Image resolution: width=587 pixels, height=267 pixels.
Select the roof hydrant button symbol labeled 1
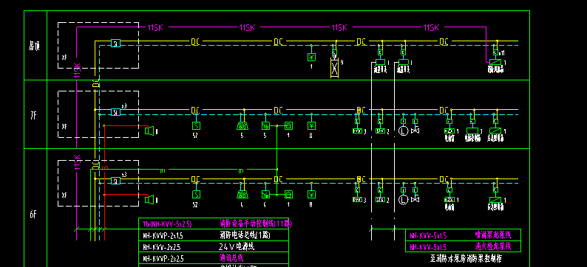311,57
